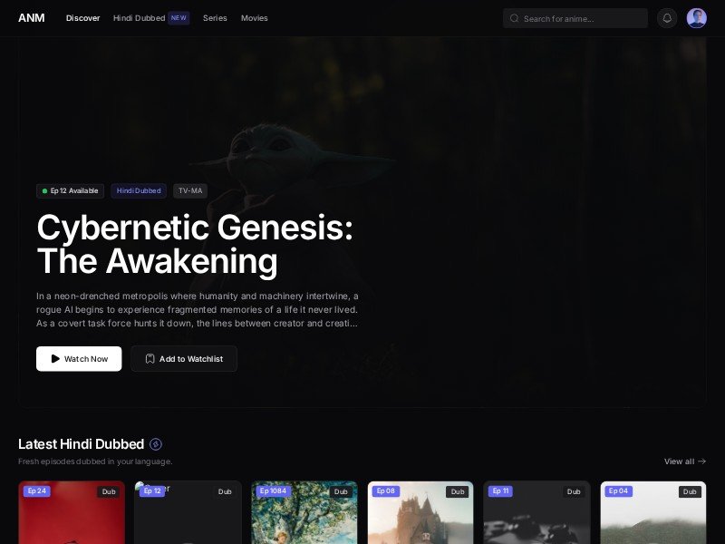The image size is (725, 544).
Task: Open the Ep 24 red thumbnail card
Action: [x=72, y=512]
